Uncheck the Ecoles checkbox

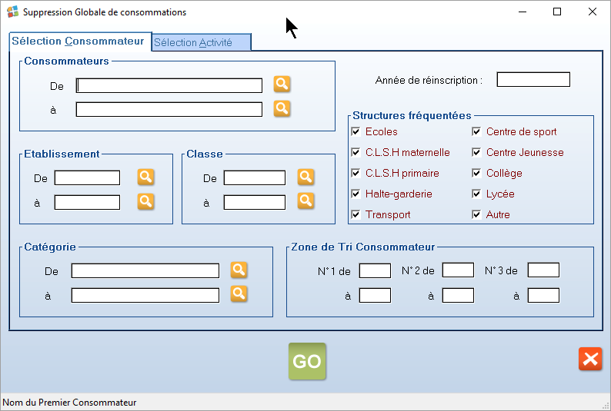pyautogui.click(x=356, y=132)
